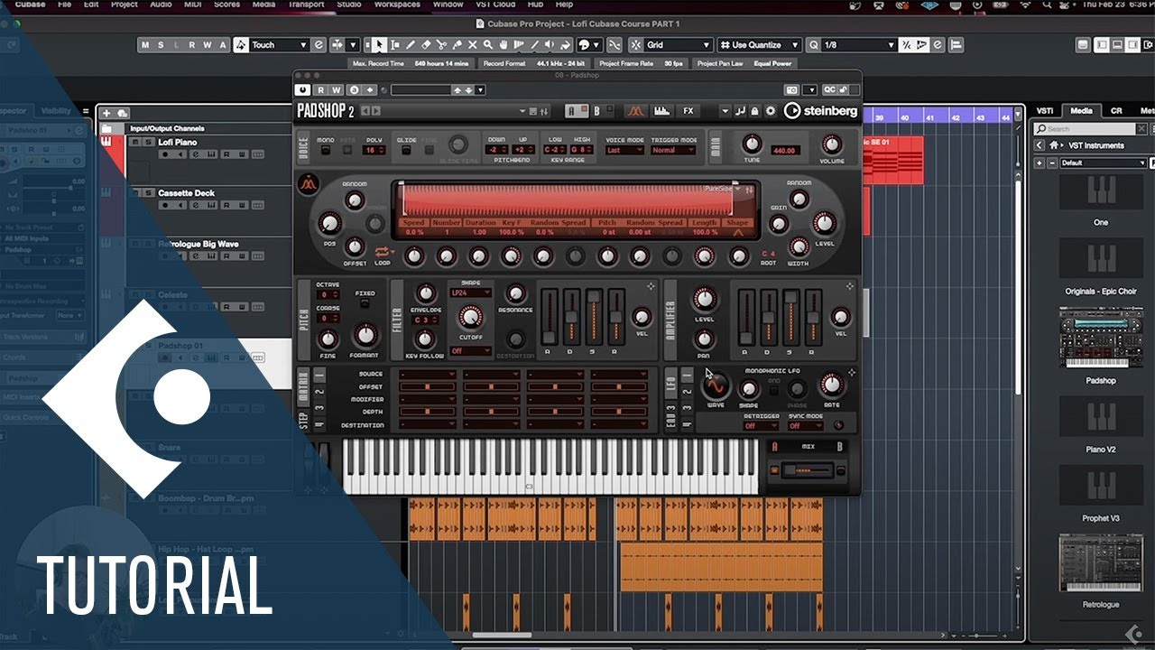The image size is (1155, 650).
Task: Click the Padshop MIDI note icon
Action: [740, 111]
